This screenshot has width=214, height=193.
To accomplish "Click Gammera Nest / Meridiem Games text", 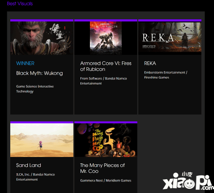I will click(x=106, y=181).
